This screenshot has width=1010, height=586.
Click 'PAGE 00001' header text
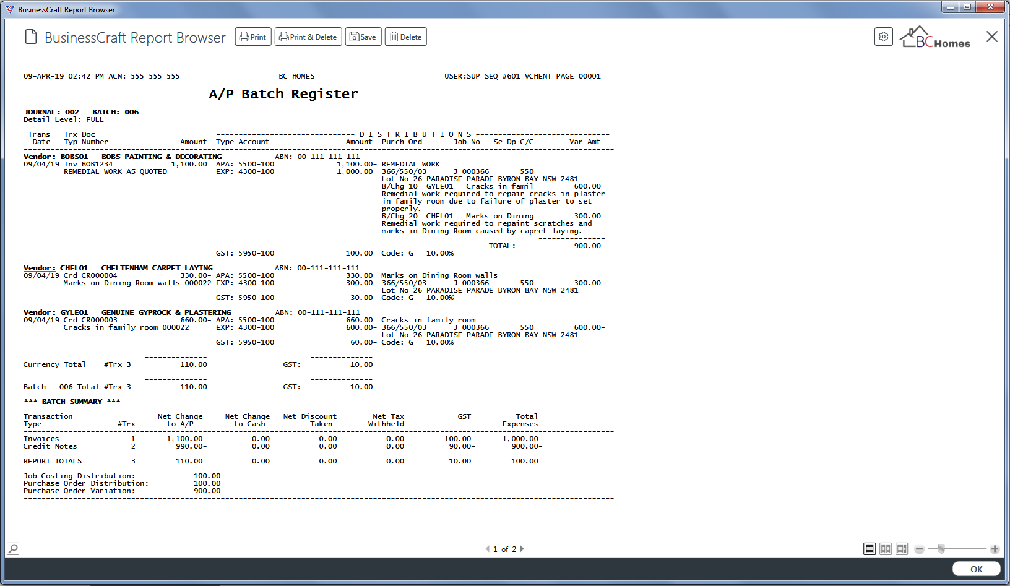[578, 76]
